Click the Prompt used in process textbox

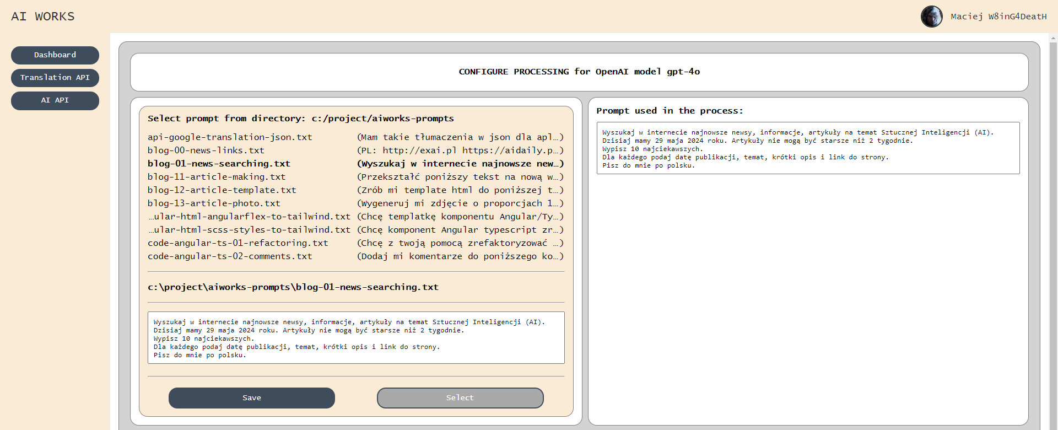808,148
